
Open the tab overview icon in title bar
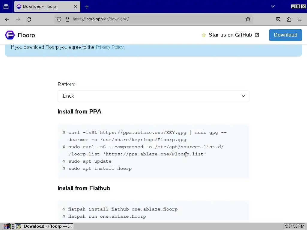(6, 7)
